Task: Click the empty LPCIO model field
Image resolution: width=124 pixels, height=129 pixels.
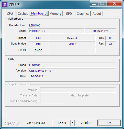Action: click(x=72, y=50)
